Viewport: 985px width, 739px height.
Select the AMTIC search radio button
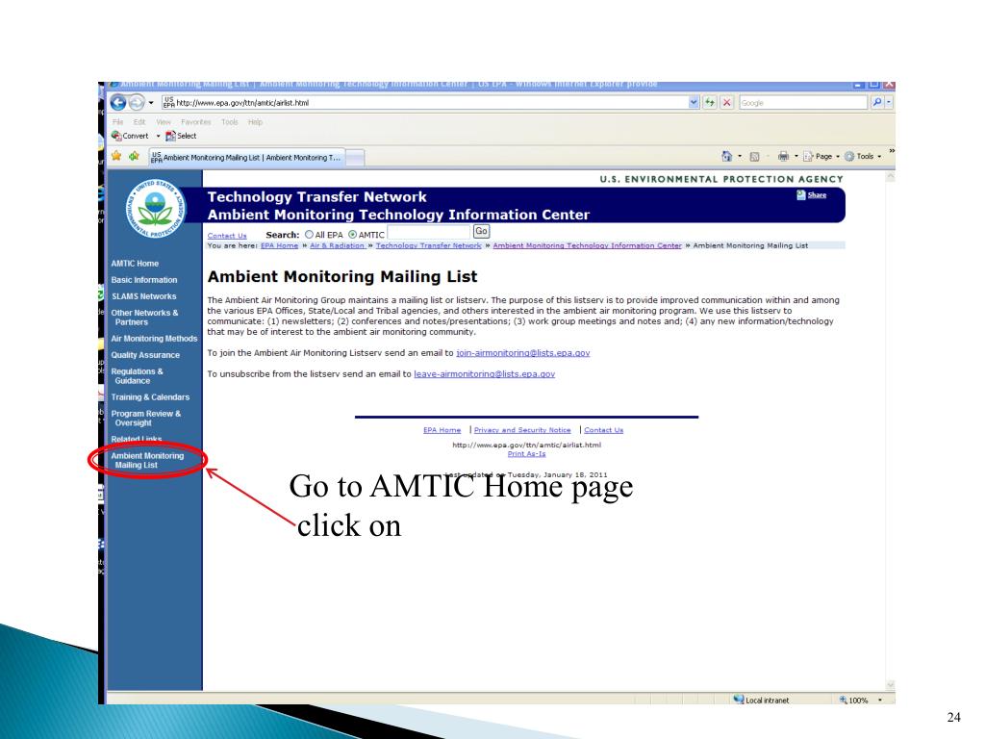click(x=352, y=235)
